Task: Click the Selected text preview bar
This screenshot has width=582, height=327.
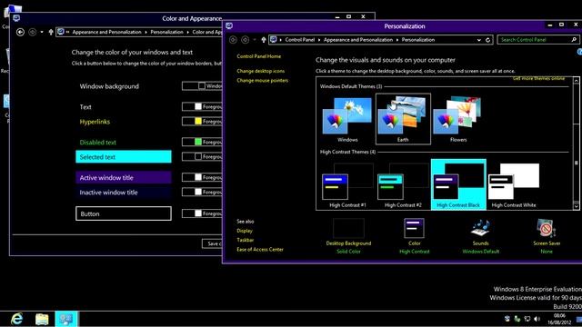Action: [x=124, y=157]
